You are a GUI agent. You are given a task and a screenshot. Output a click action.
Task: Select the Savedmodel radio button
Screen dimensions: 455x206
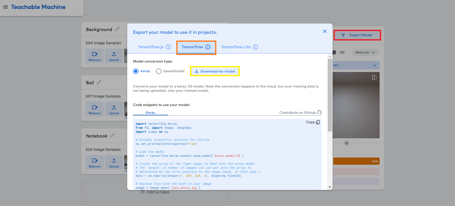[159, 71]
